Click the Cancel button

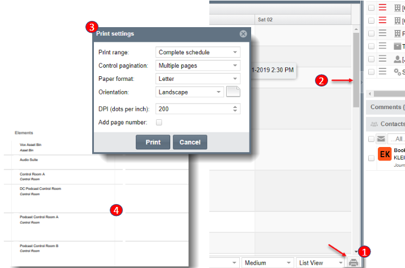[190, 142]
